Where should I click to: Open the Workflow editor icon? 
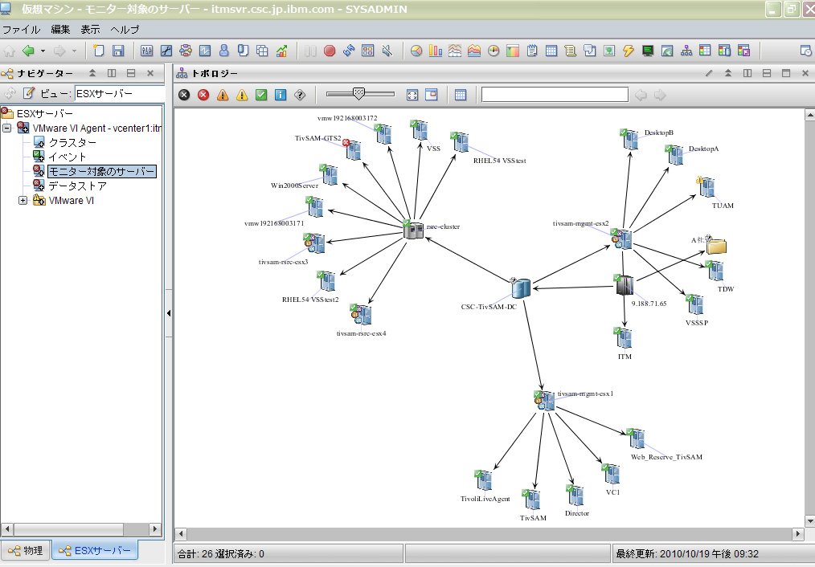tap(186, 51)
